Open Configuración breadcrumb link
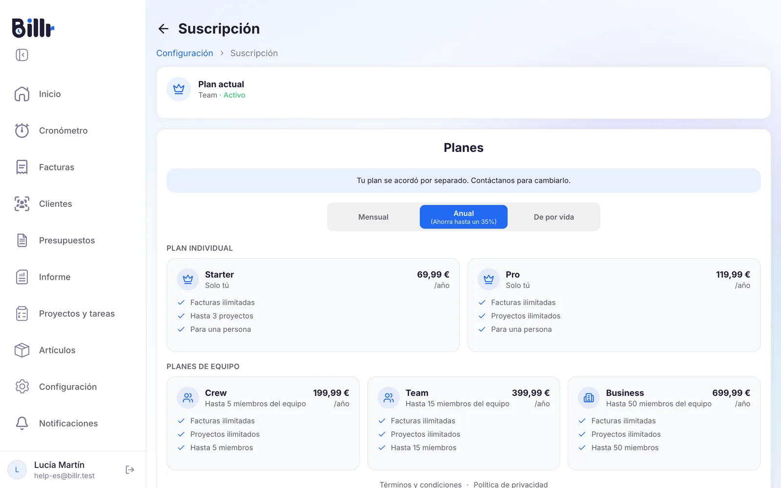The height and width of the screenshot is (488, 781). tap(185, 53)
